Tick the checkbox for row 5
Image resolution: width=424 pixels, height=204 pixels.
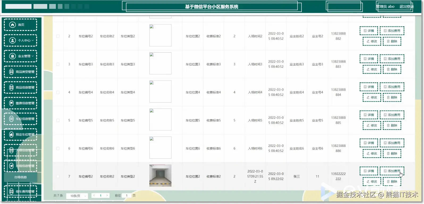[58, 120]
